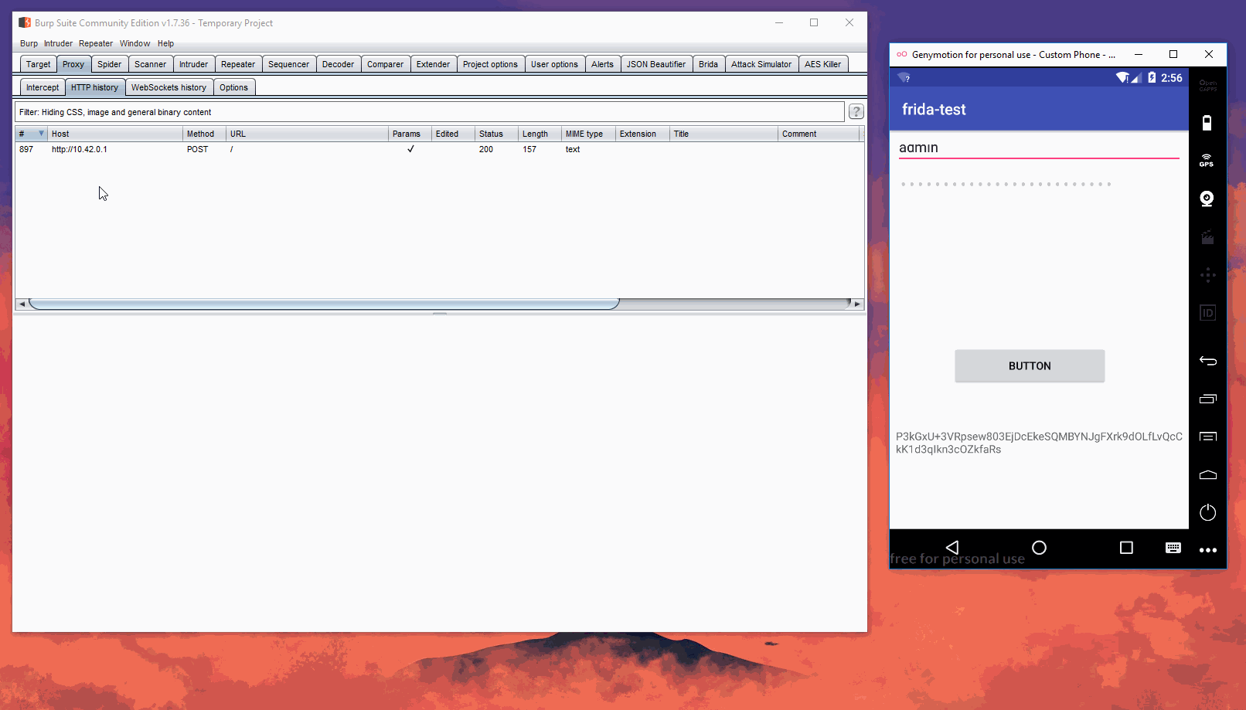Viewport: 1246px width, 710px height.
Task: Switch to the Intercept sub-tab
Action: (x=42, y=87)
